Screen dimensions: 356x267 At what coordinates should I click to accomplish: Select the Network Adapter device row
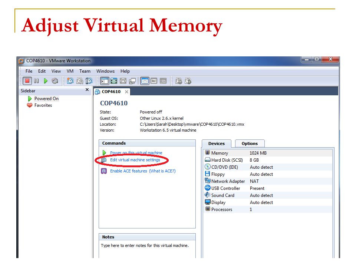[x=268, y=181]
